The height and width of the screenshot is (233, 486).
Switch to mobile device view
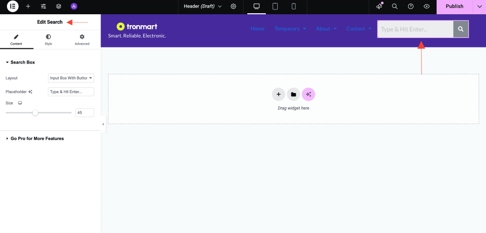(x=293, y=7)
